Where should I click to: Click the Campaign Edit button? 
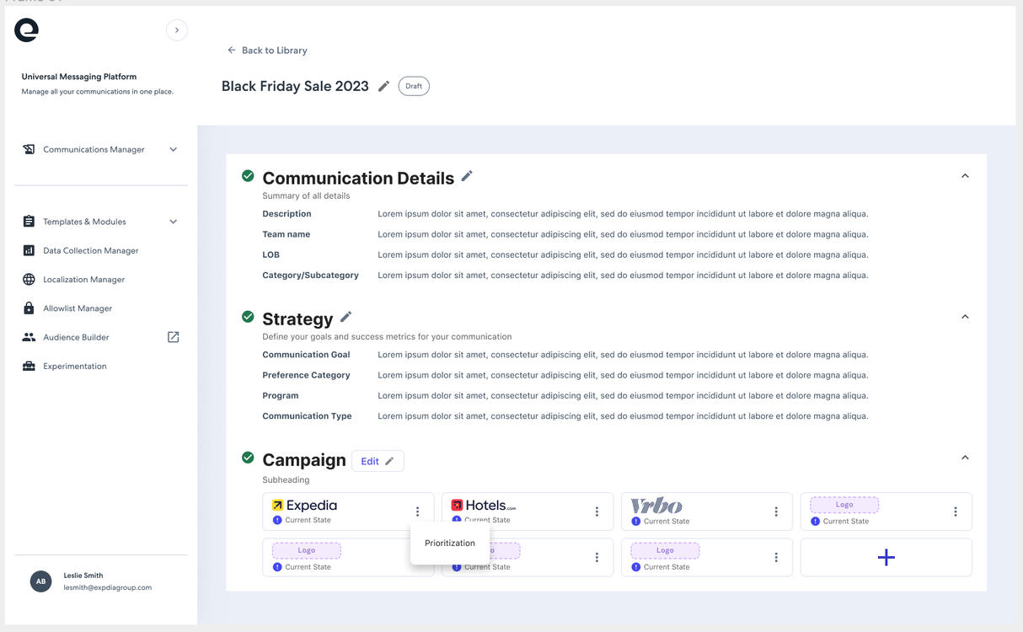tap(378, 461)
